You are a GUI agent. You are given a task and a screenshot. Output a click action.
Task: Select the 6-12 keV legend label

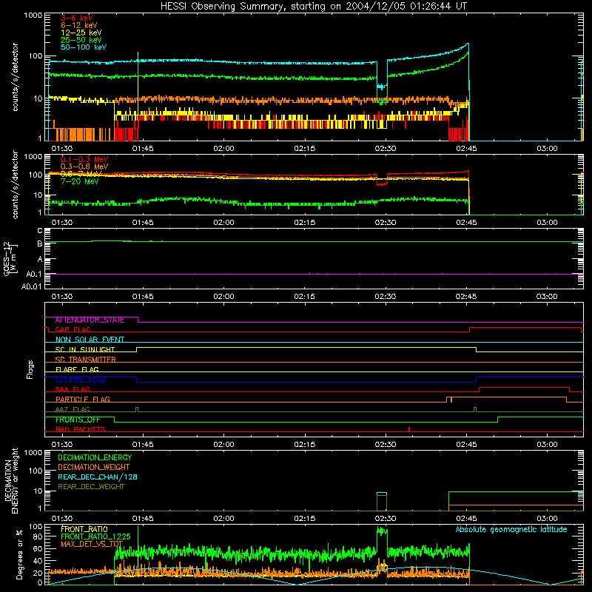coord(78,25)
